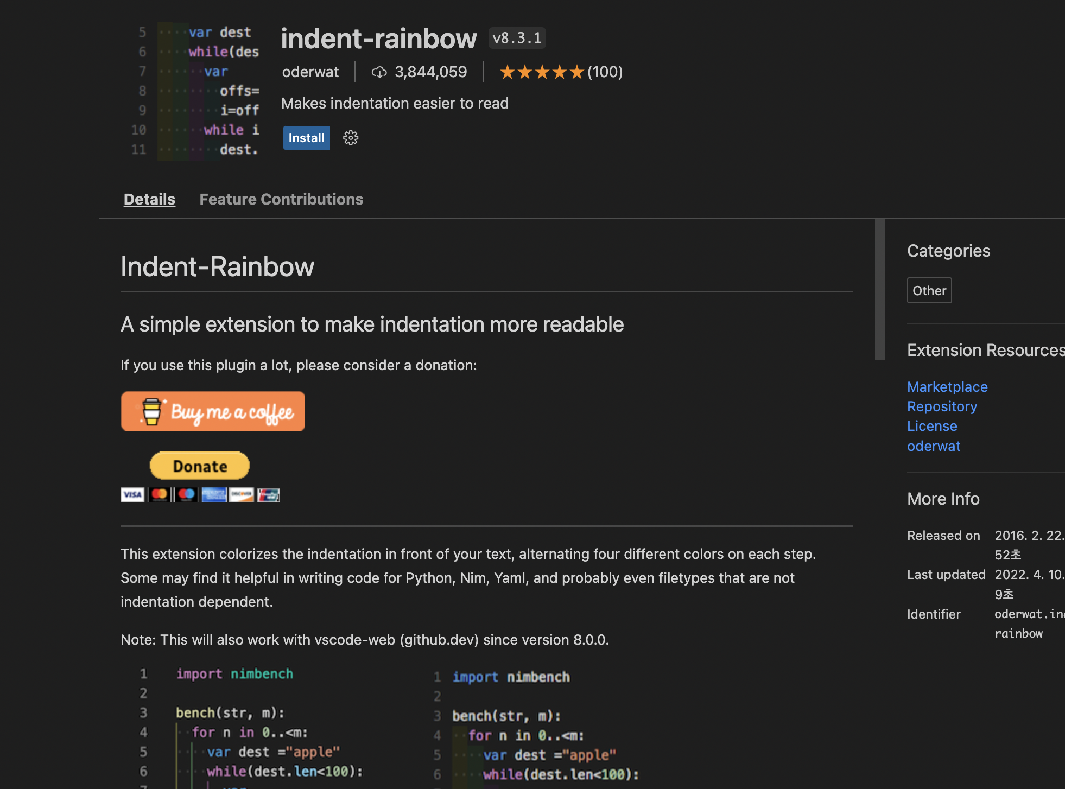Click the indent-rainbow extension logo thumbnail

(196, 91)
